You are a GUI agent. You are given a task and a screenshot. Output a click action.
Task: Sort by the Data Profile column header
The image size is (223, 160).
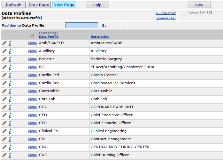coord(49,37)
